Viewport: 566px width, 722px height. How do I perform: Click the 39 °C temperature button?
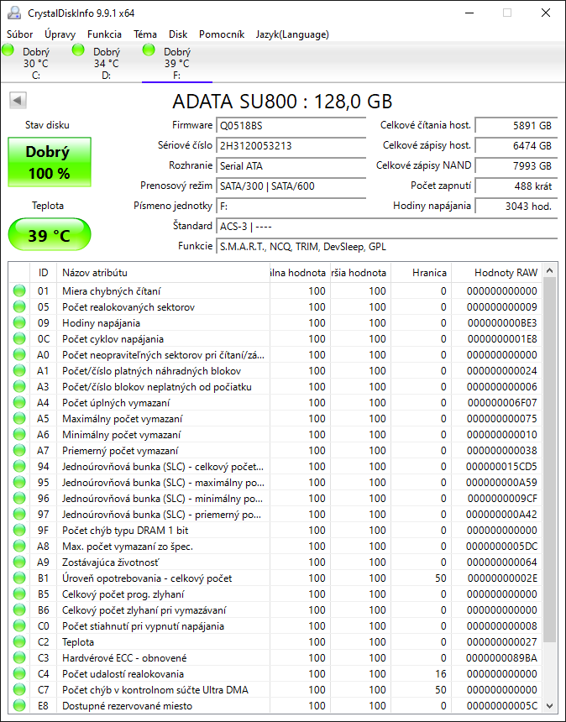pos(50,235)
